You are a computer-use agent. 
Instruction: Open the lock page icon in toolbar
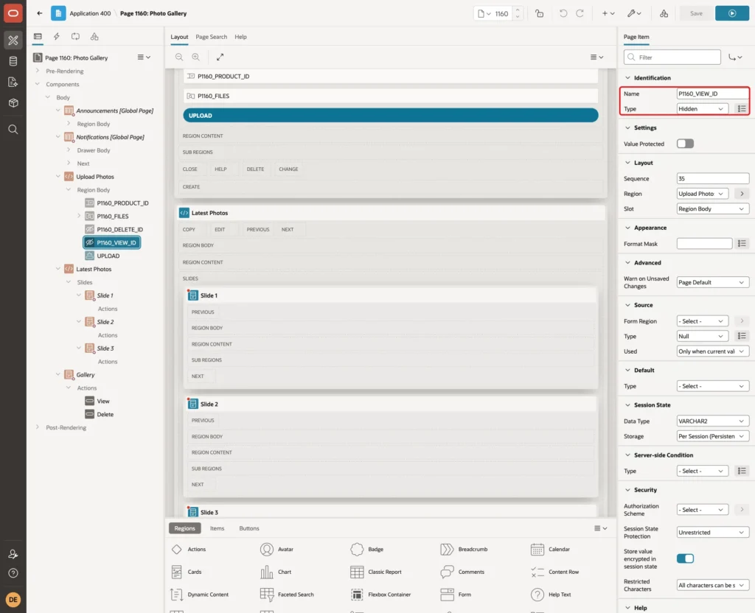pos(539,13)
